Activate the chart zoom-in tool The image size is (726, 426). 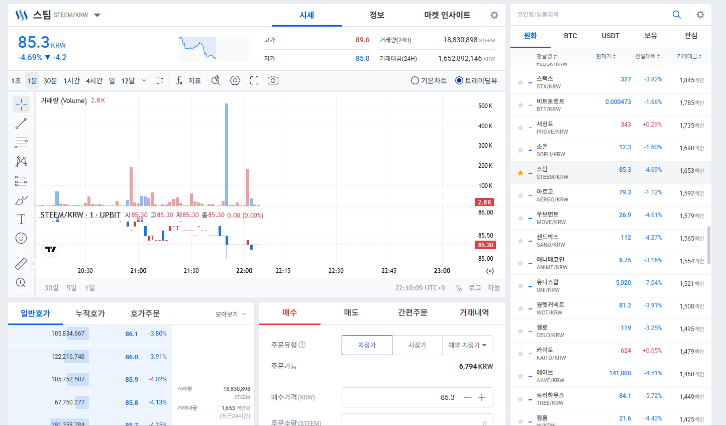pos(21,282)
